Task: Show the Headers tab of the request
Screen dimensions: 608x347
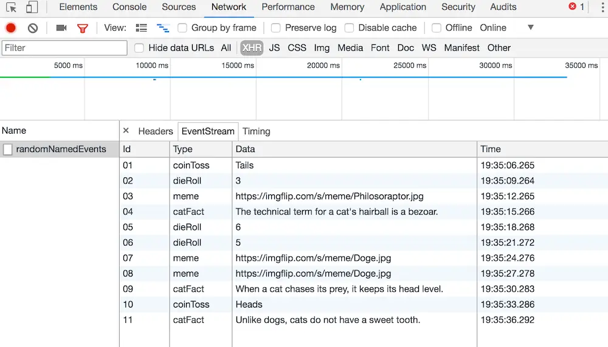Action: [156, 131]
